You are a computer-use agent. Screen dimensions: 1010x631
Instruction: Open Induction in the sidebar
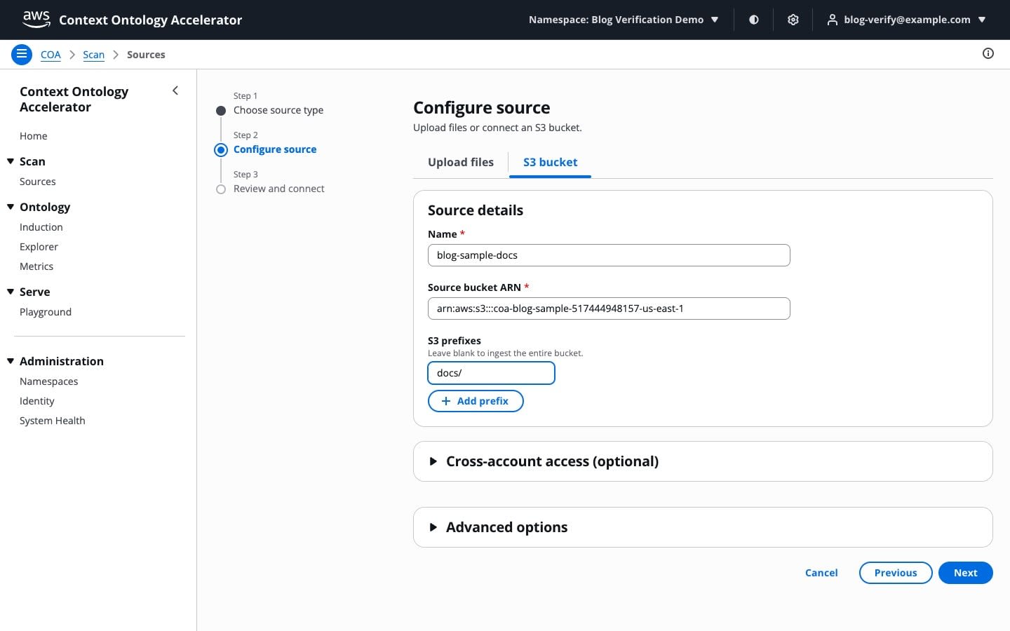[x=41, y=227]
